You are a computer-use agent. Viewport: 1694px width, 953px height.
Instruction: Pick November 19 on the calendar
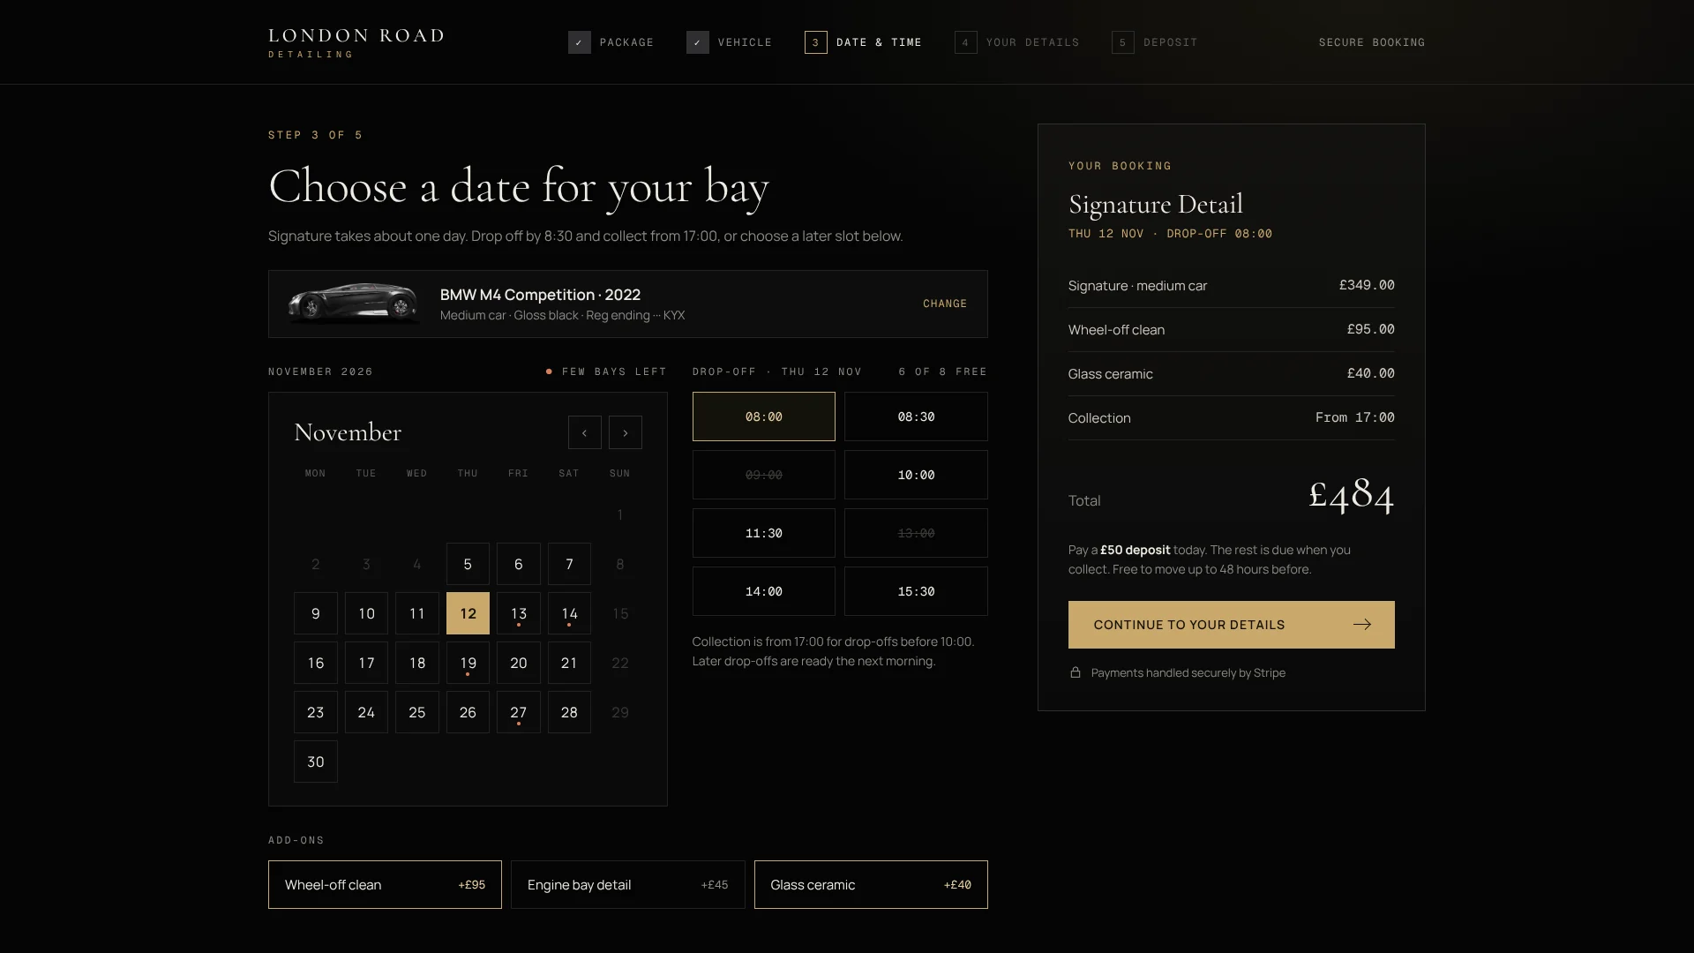tap(468, 663)
